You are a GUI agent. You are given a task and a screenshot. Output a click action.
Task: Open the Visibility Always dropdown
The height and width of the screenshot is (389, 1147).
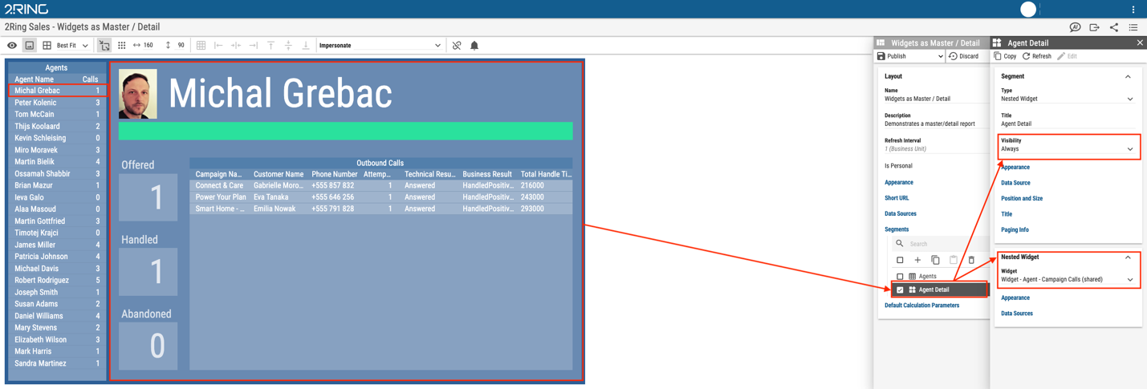1068,149
